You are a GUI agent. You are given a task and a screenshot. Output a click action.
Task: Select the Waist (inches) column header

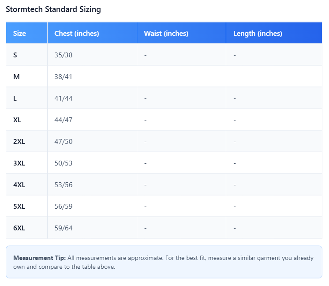click(x=182, y=33)
